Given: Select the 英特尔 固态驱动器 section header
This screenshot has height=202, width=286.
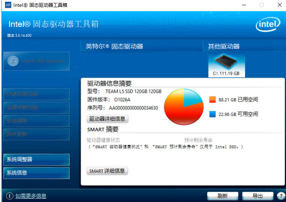Looking at the screenshot, I should pos(114,47).
